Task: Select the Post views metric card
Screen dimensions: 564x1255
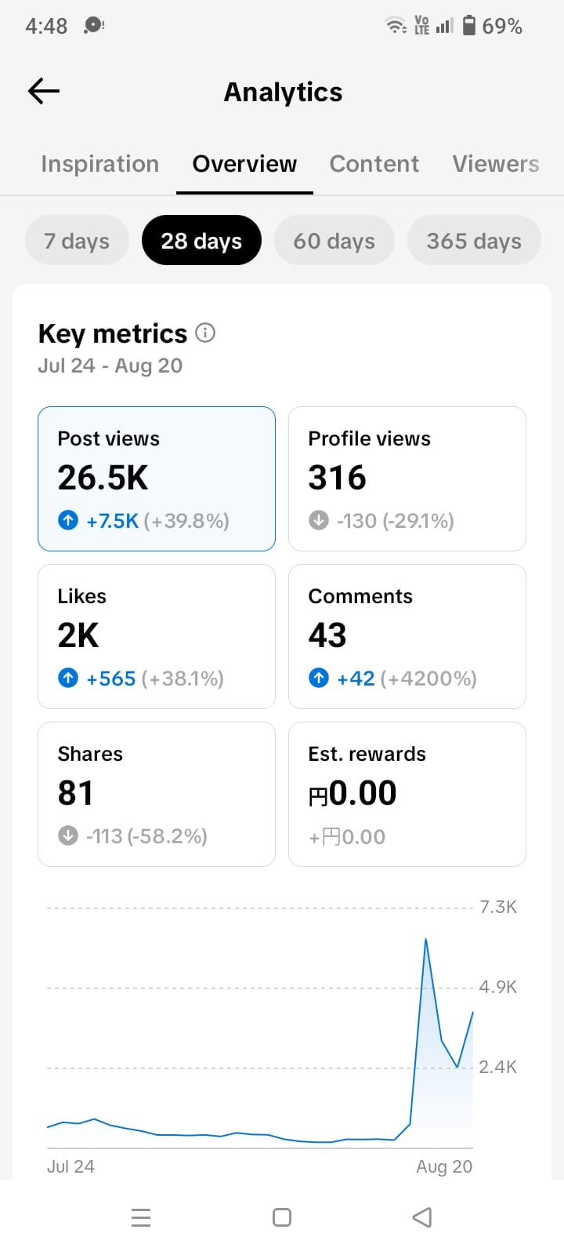Action: coord(157,479)
